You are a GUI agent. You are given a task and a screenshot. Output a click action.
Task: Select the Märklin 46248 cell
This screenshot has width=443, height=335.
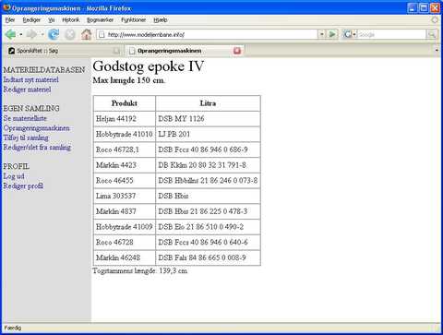tap(125, 257)
